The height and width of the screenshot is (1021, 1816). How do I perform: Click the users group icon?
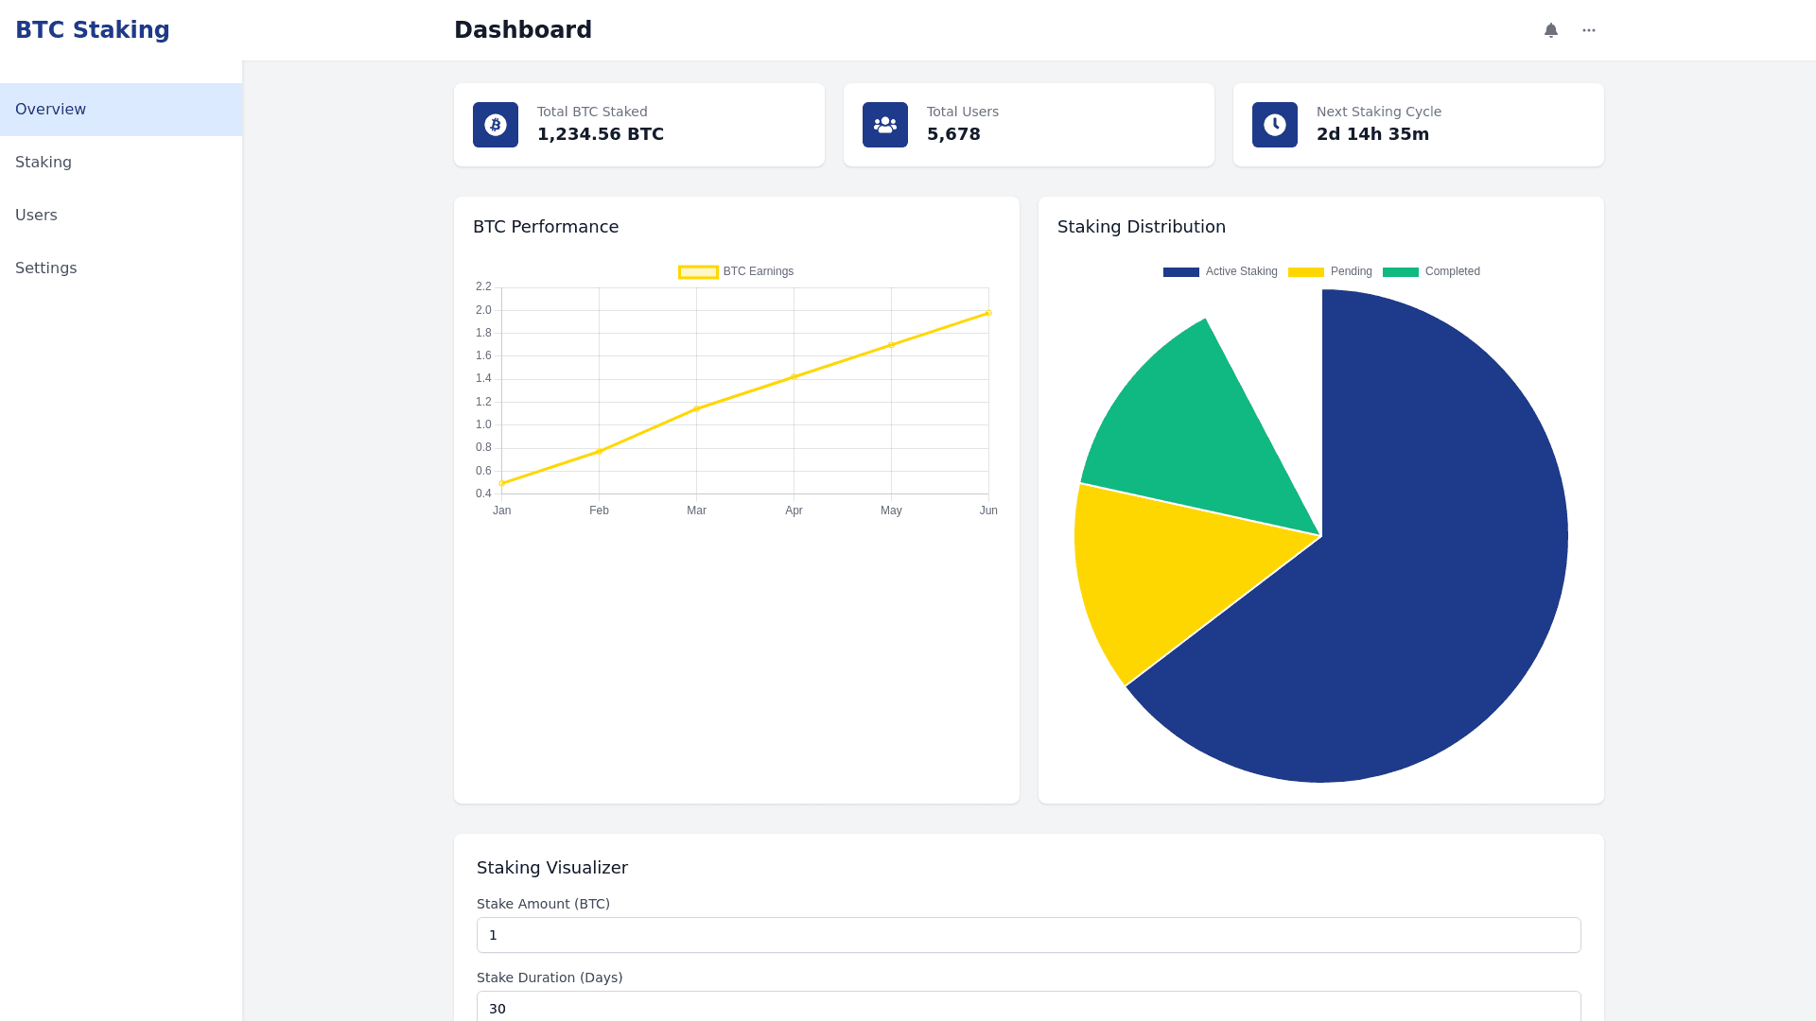tap(885, 125)
